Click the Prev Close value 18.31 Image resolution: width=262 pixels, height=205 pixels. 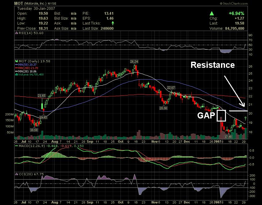point(43,29)
